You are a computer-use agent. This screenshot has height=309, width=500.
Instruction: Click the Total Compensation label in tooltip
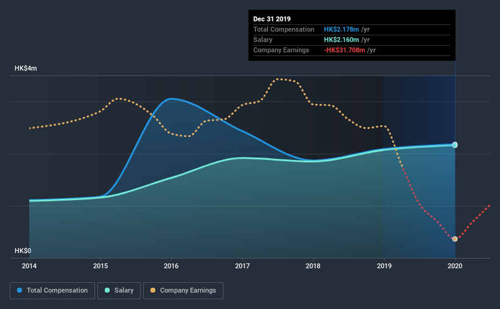284,29
